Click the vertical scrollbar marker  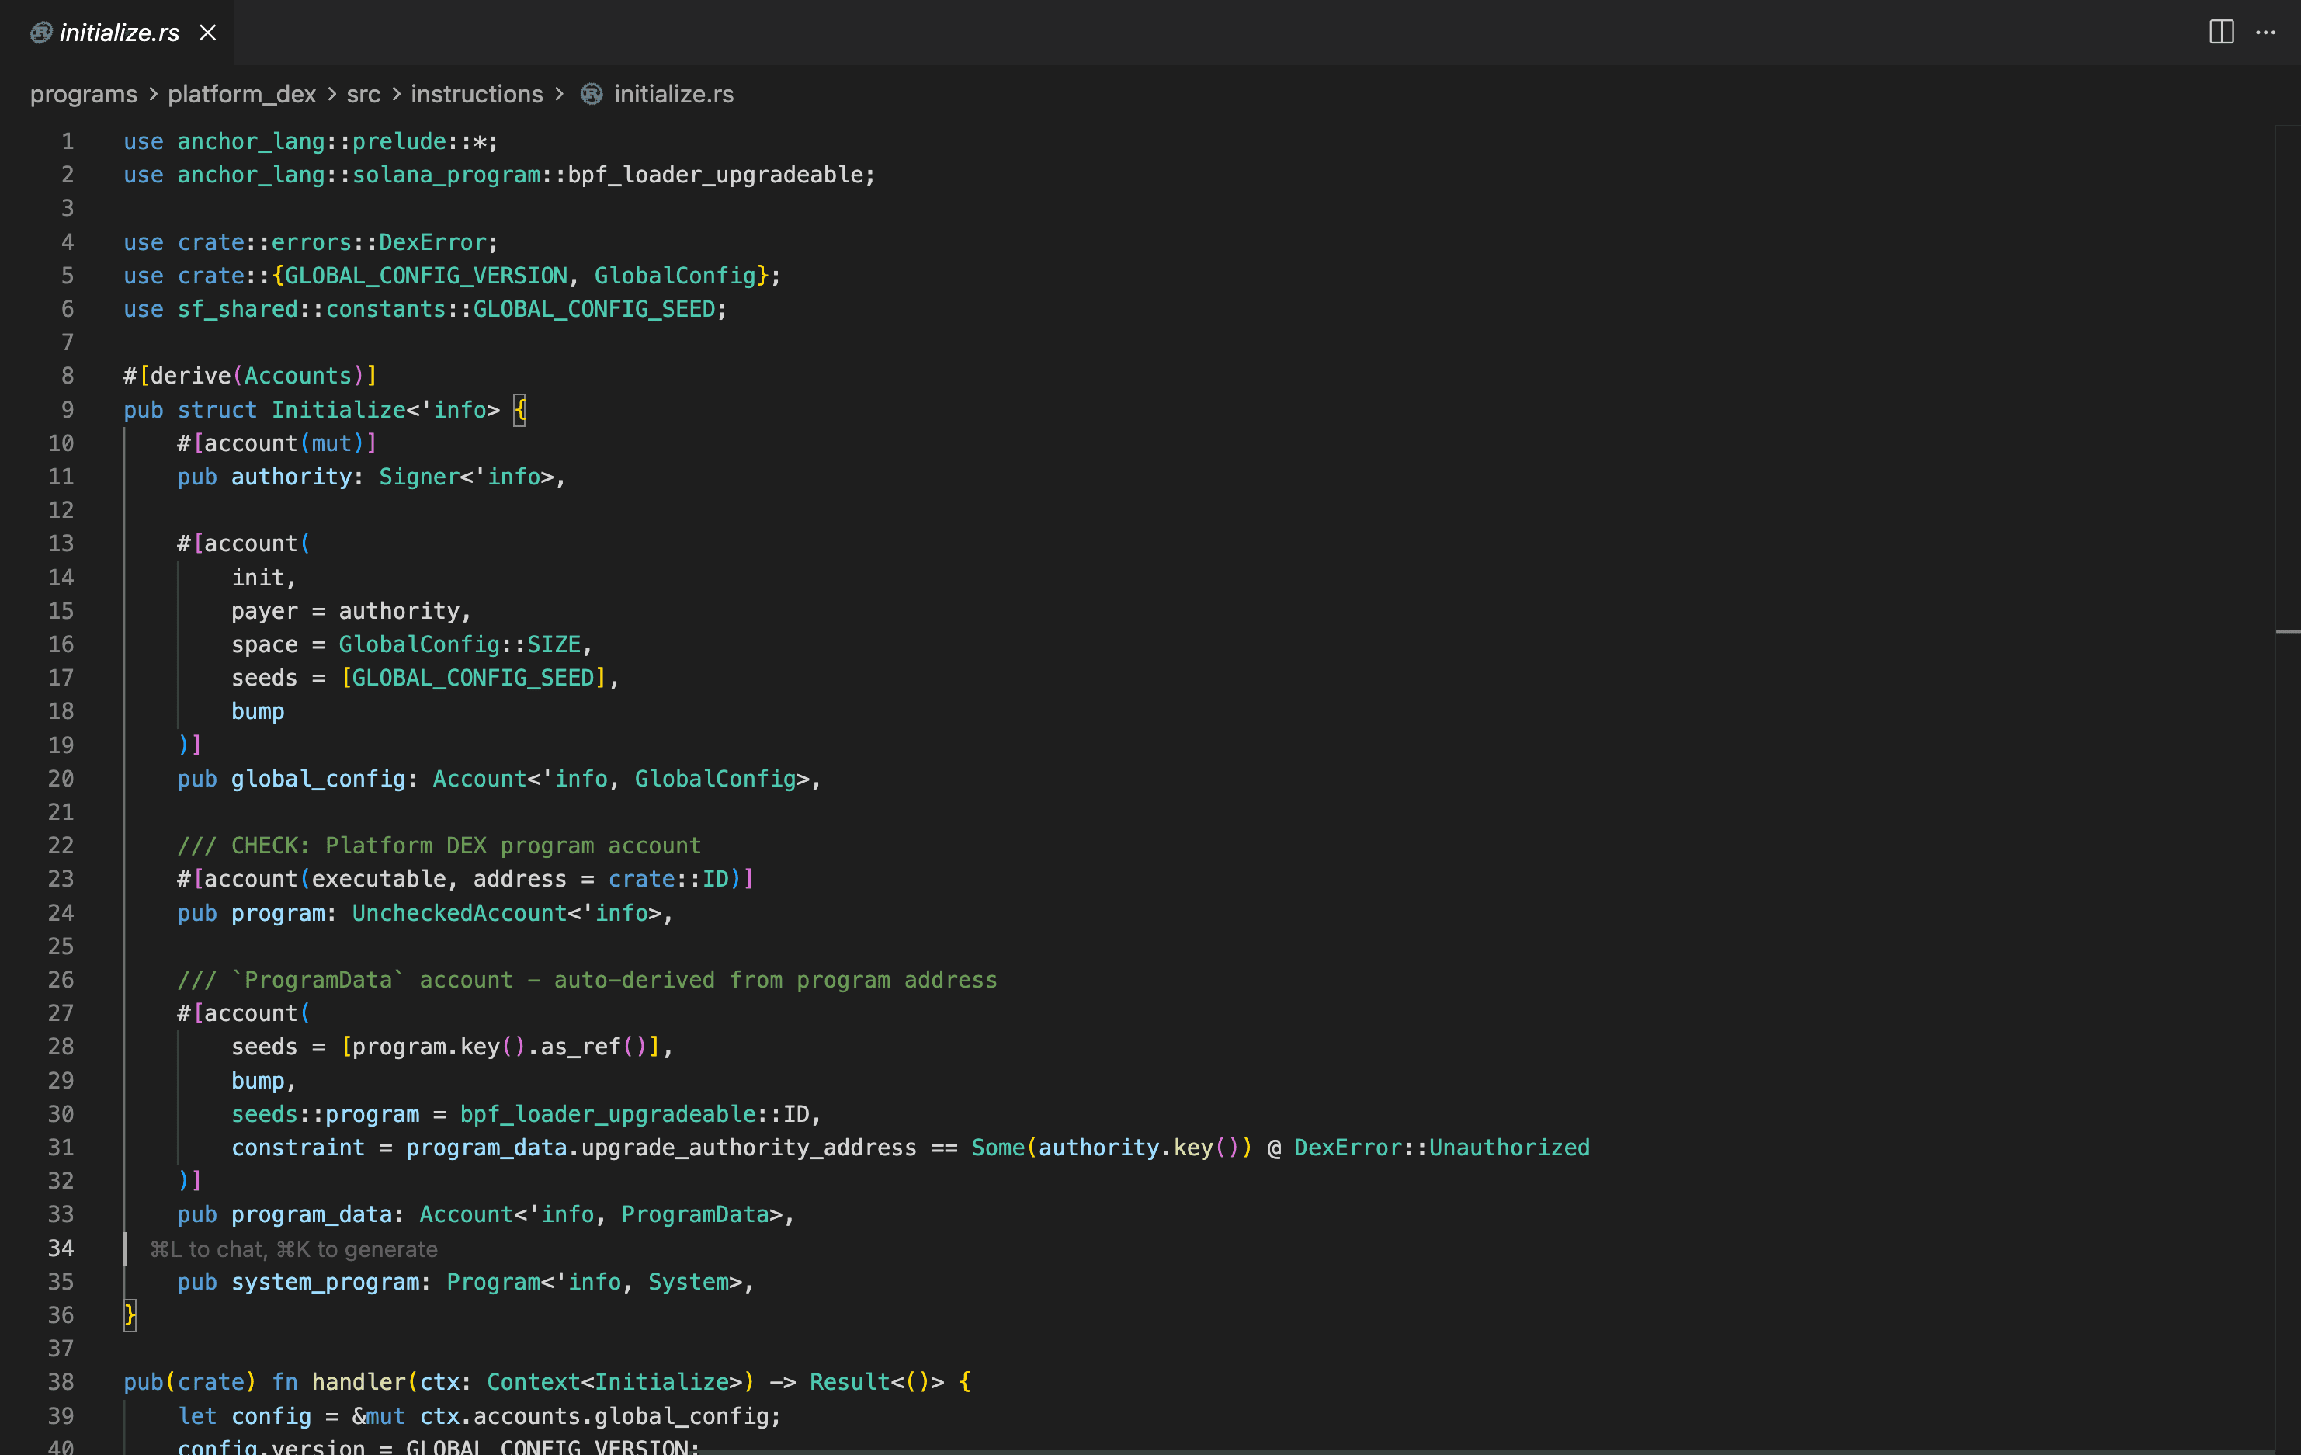(x=2288, y=631)
